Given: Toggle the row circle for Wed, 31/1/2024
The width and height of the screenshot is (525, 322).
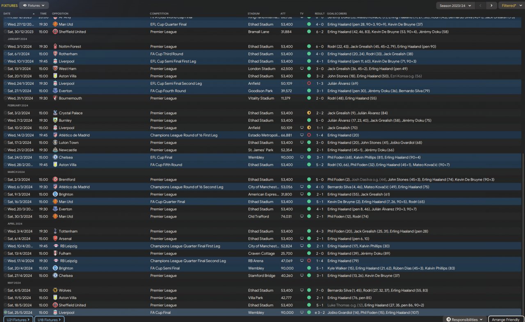Looking at the screenshot, I should coord(5,98).
